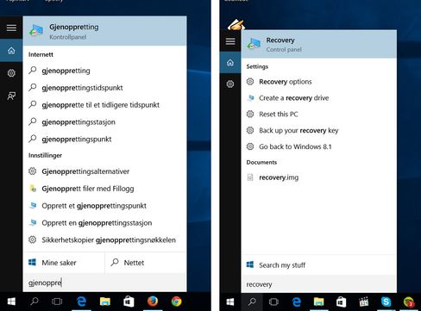This screenshot has width=421, height=311.
Task: Select suggestion 'gjenopprettingstidspunkt'
Action: [104, 88]
